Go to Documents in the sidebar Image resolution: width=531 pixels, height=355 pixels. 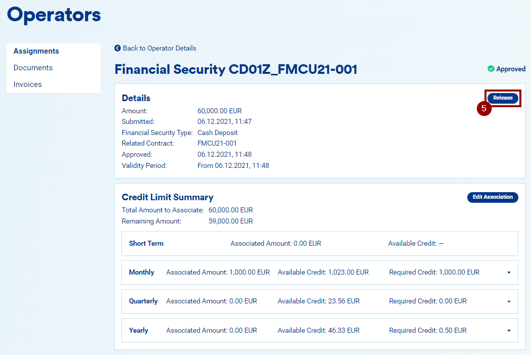tap(33, 68)
